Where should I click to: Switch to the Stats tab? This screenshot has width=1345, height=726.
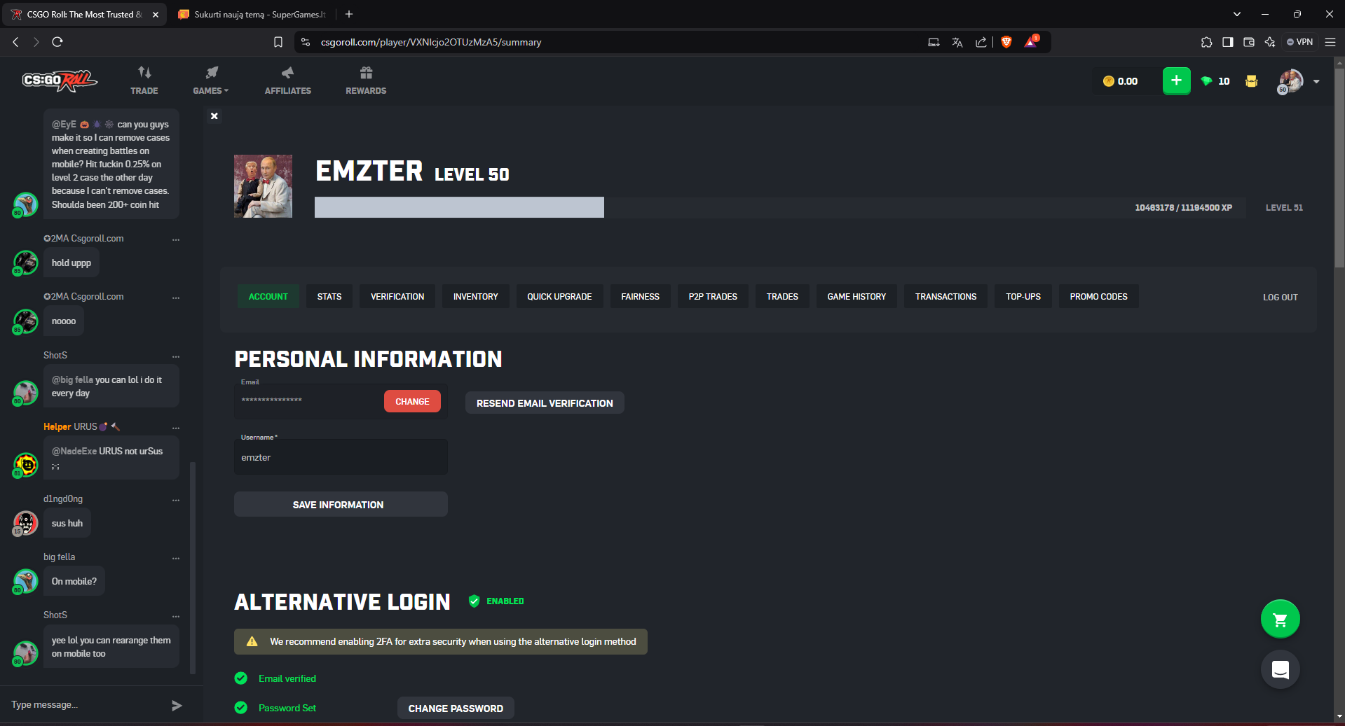tap(329, 297)
